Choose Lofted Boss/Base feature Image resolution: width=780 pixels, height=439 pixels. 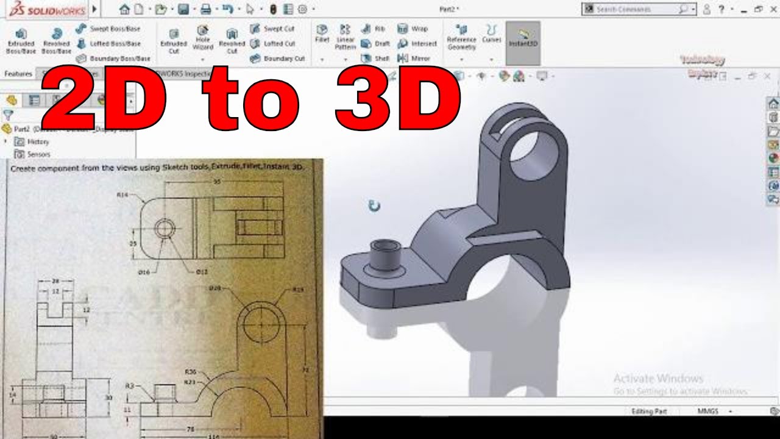tap(108, 43)
